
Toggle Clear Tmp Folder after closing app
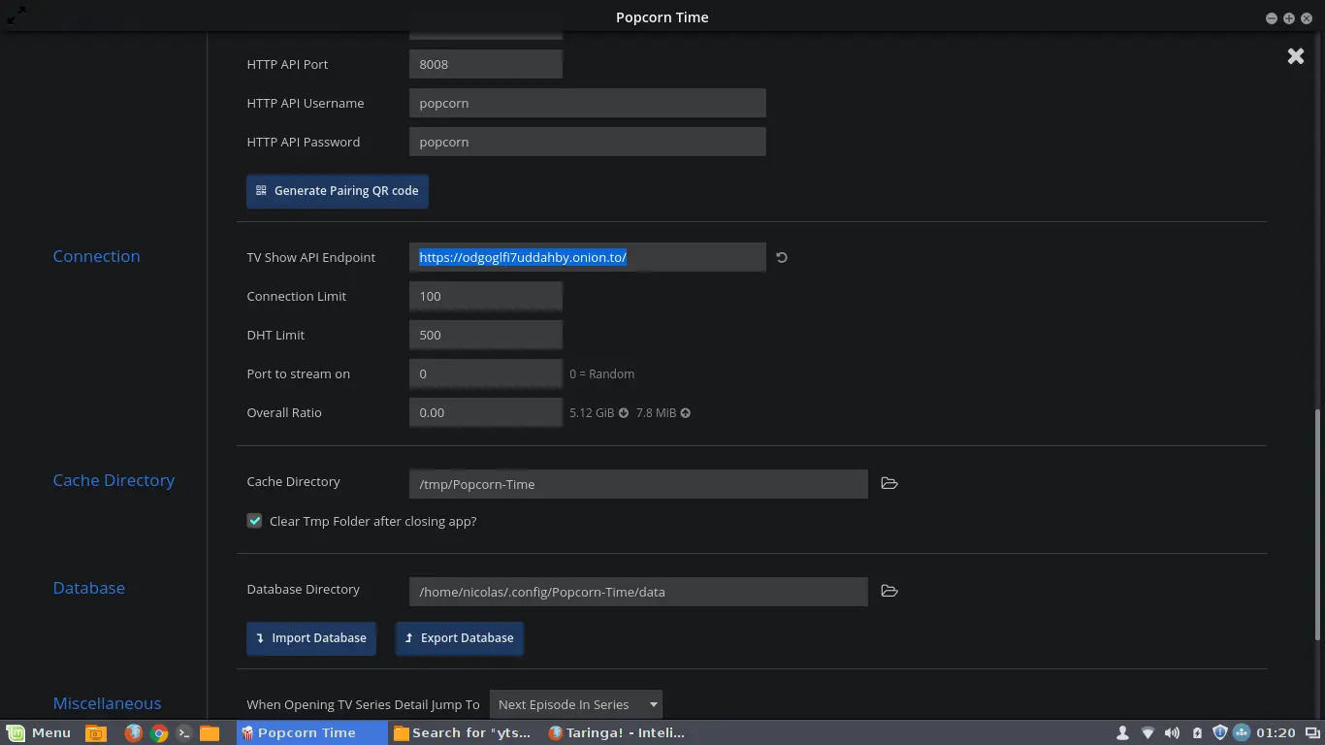pos(255,521)
